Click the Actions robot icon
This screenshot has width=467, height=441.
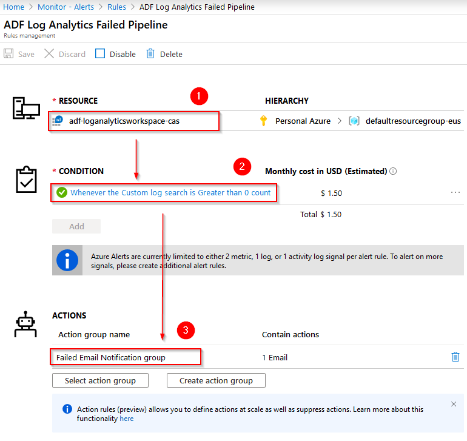click(25, 324)
